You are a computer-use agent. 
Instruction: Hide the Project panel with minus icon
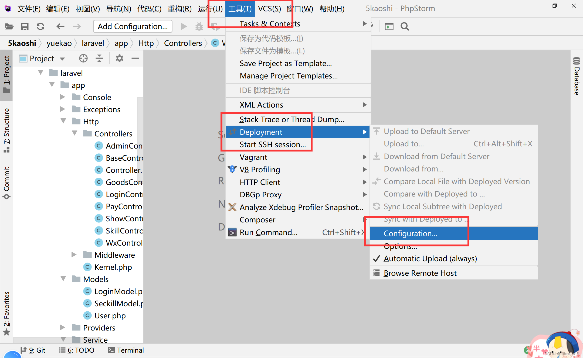pos(135,58)
